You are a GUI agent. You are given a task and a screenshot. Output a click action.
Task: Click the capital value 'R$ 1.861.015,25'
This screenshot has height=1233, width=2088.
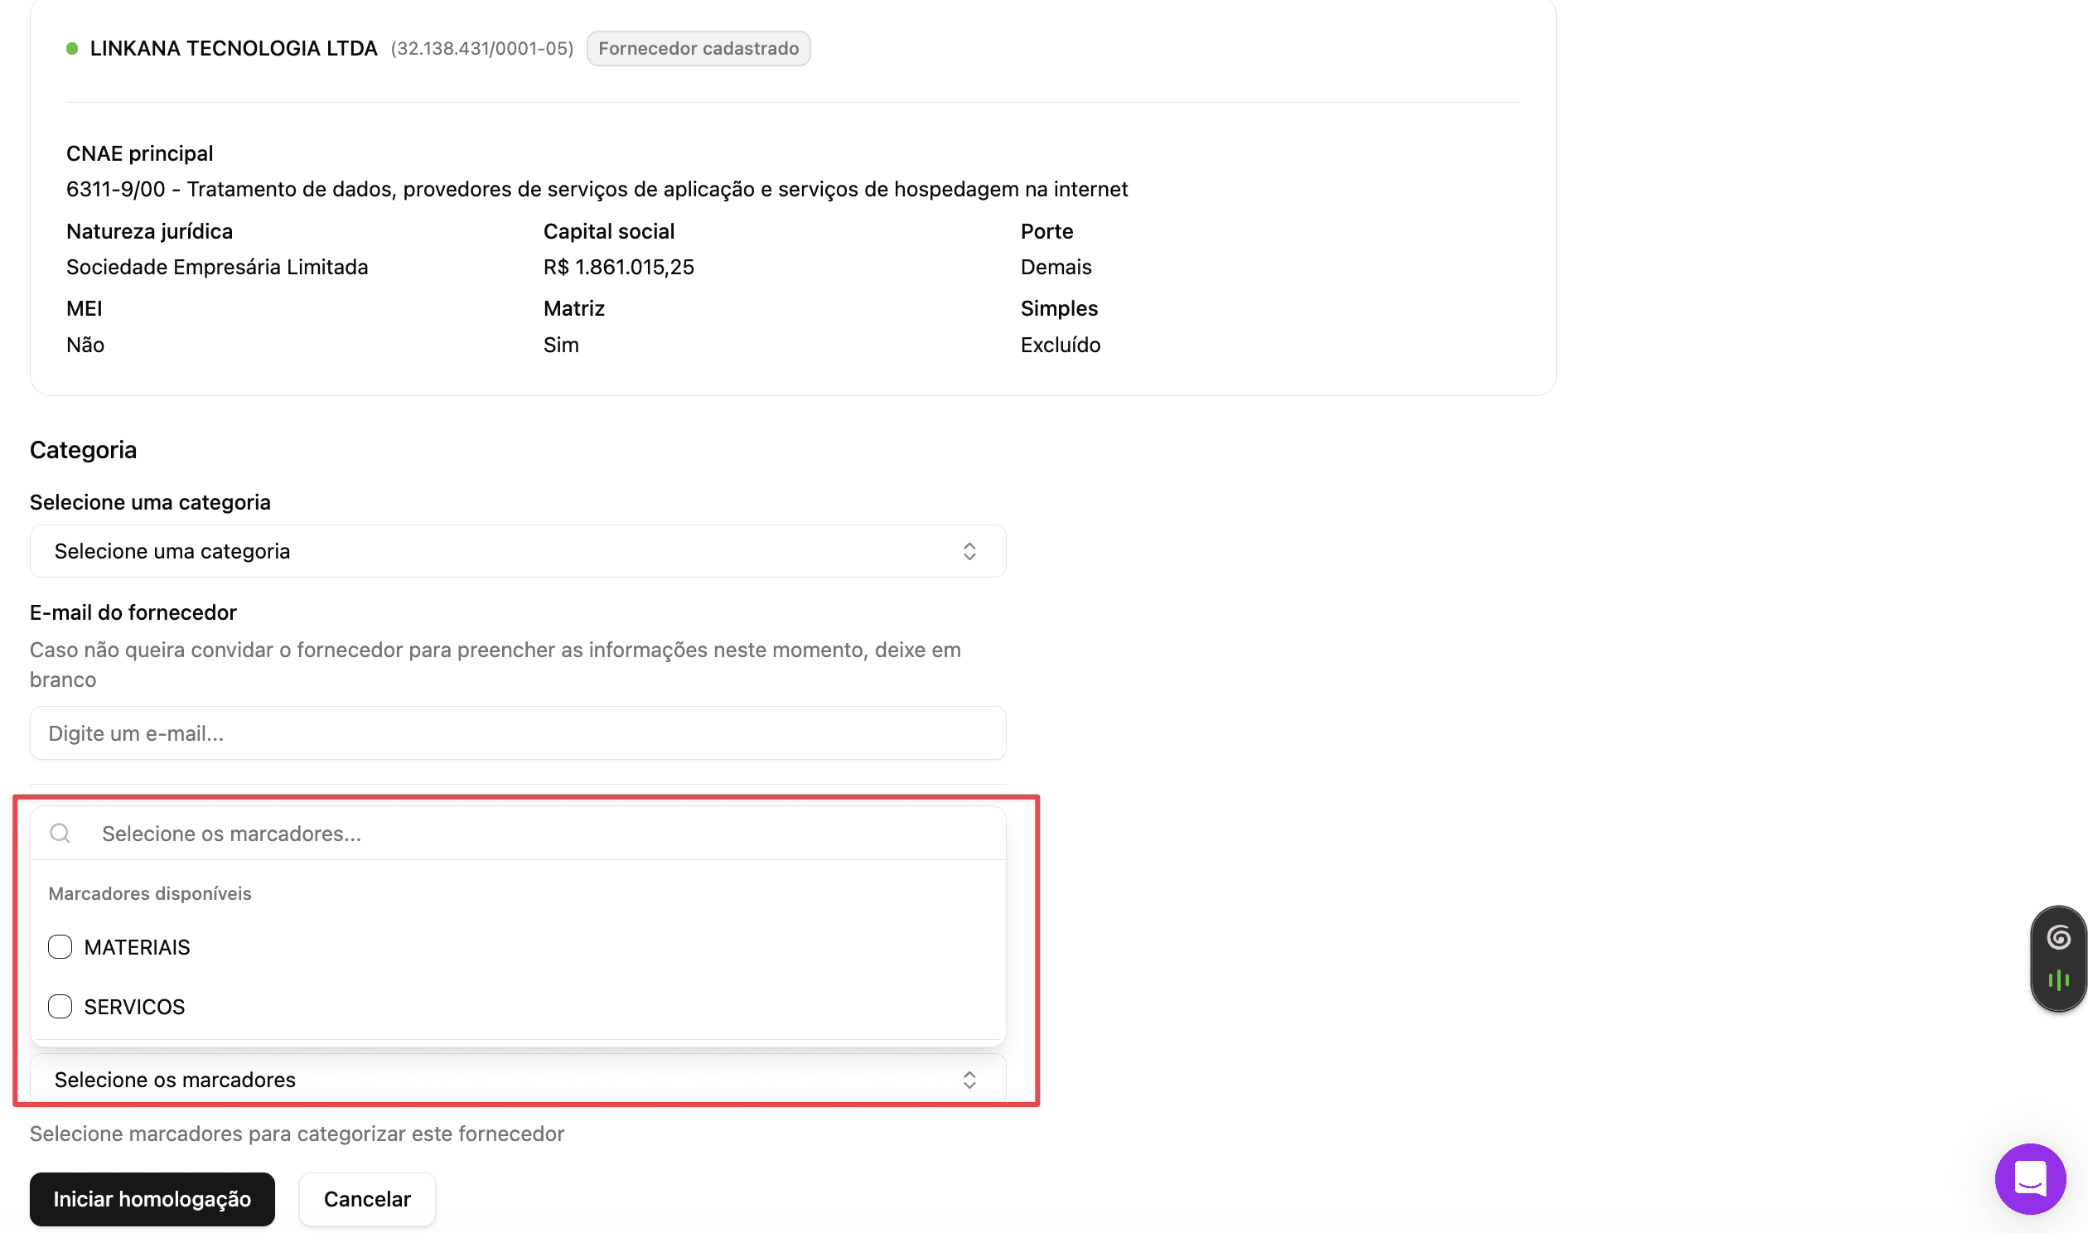pyautogui.click(x=619, y=267)
